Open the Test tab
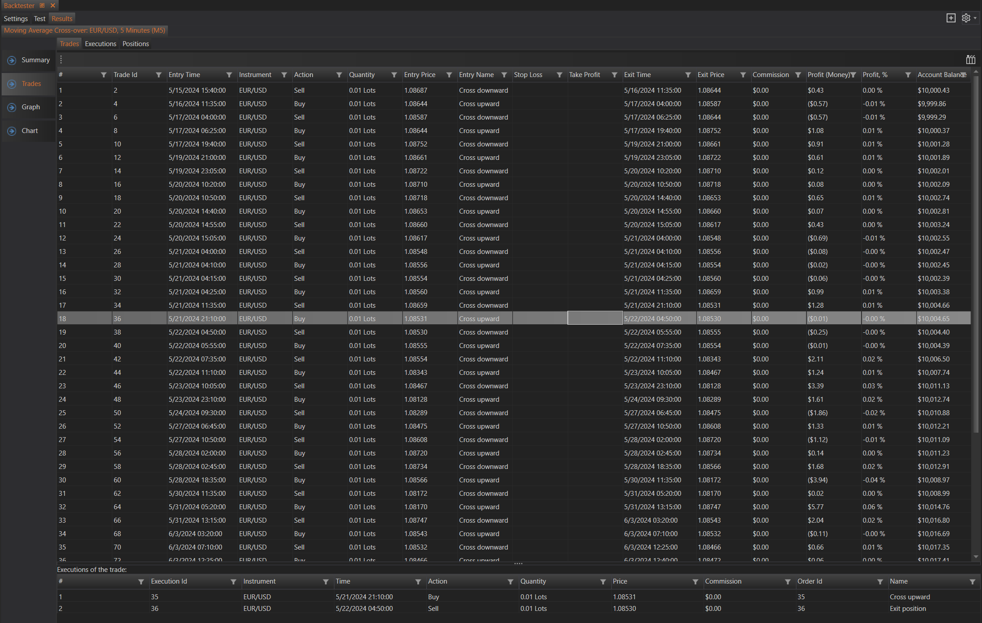 [39, 19]
